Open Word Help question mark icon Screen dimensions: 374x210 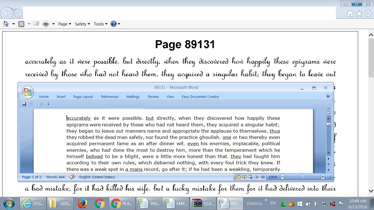[x=328, y=96]
